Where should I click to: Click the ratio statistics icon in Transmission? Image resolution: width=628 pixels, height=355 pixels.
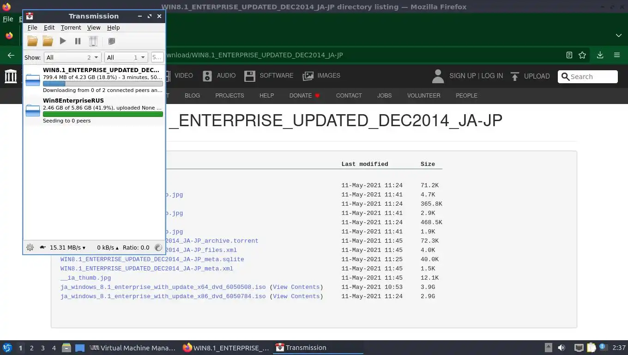tap(158, 247)
